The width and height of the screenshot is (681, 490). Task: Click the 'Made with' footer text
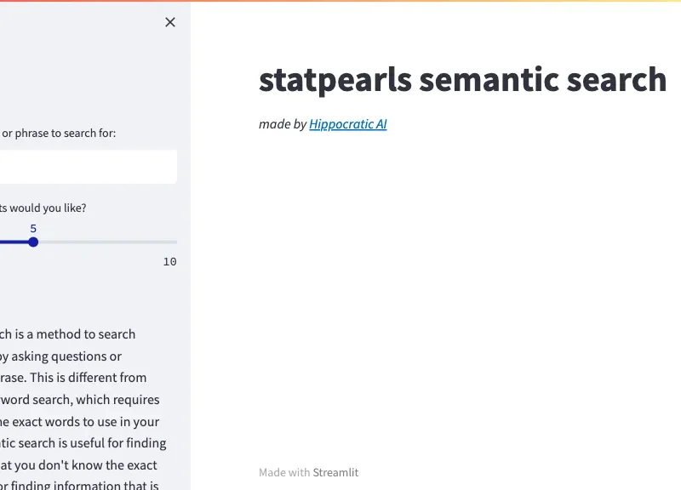coord(284,472)
